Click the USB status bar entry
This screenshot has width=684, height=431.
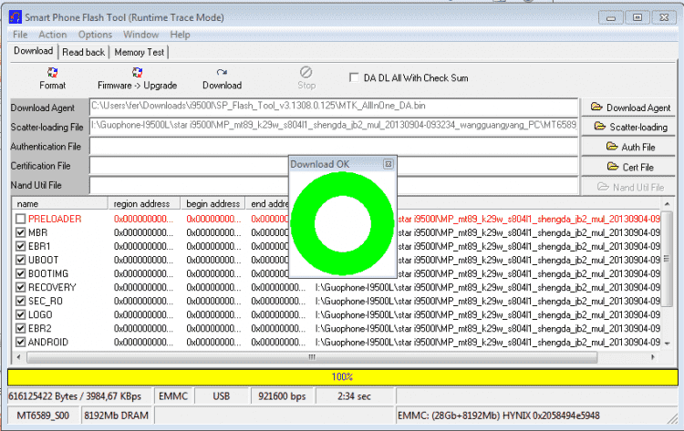click(222, 396)
